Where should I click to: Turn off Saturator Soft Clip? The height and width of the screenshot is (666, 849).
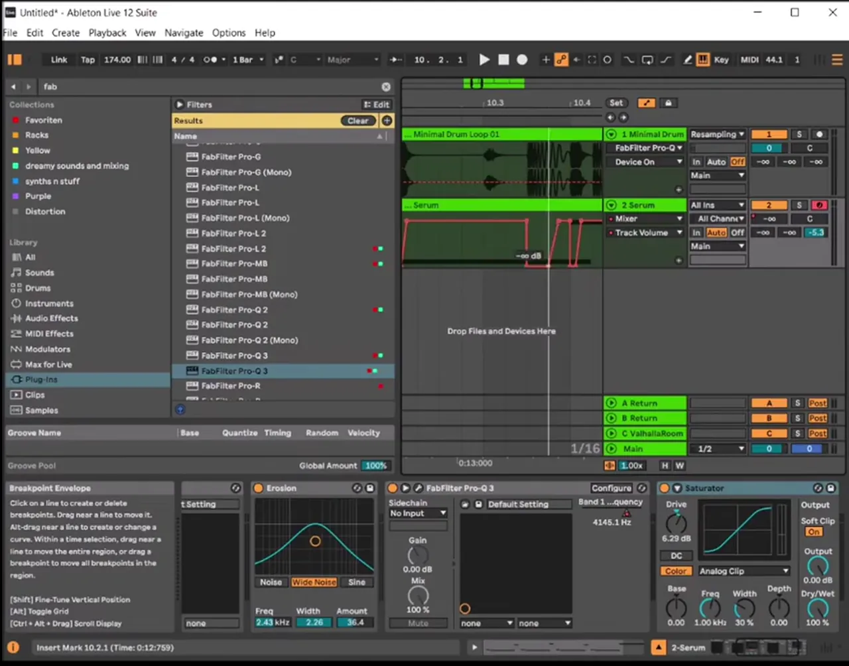pyautogui.click(x=814, y=532)
